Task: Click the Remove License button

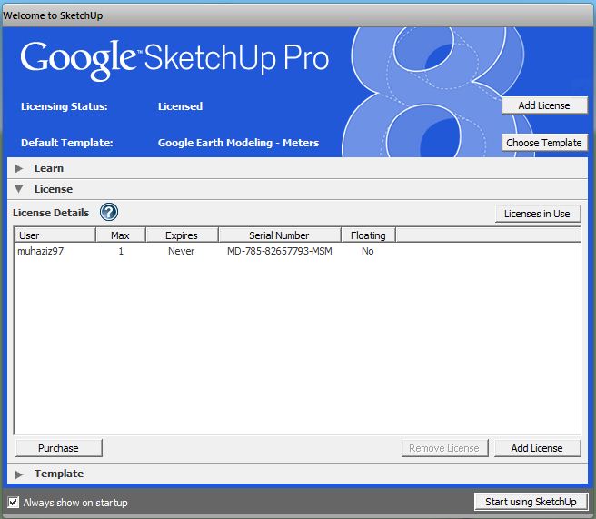Action: click(x=444, y=448)
